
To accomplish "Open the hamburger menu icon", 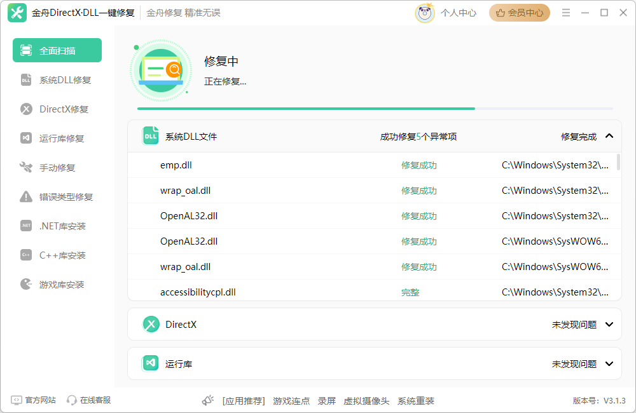I will click(x=566, y=13).
